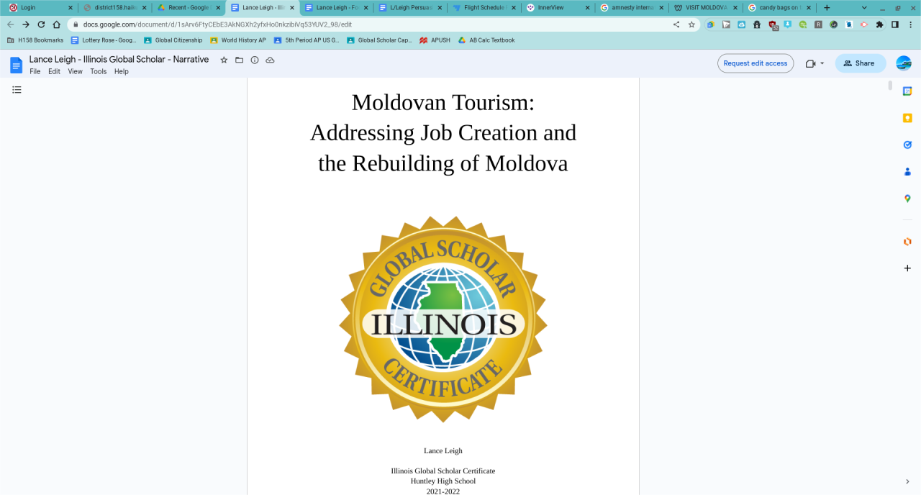Open the World History AP bookmark
This screenshot has width=921, height=495.
(x=238, y=40)
